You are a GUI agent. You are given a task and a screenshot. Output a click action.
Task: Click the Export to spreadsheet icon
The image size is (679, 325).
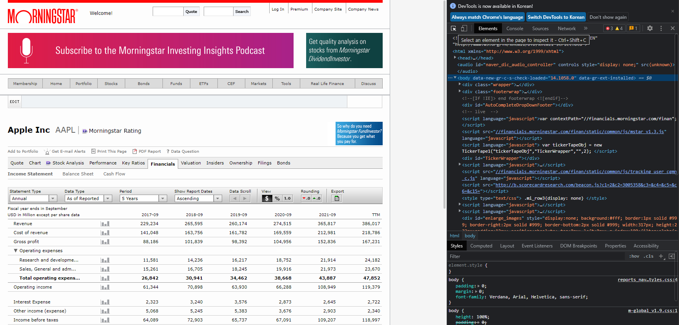(x=337, y=199)
